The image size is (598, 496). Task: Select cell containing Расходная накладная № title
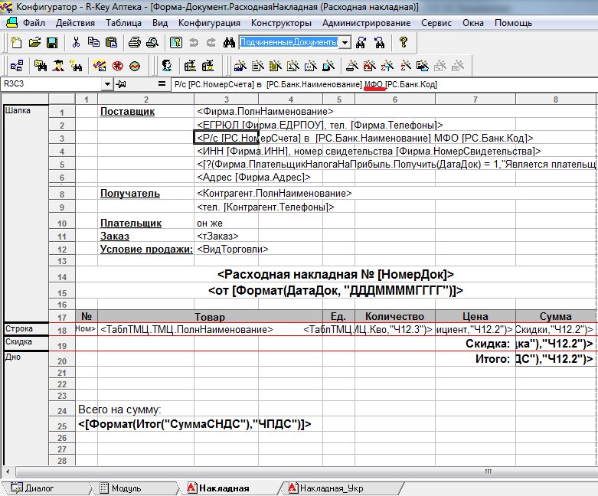coord(335,274)
